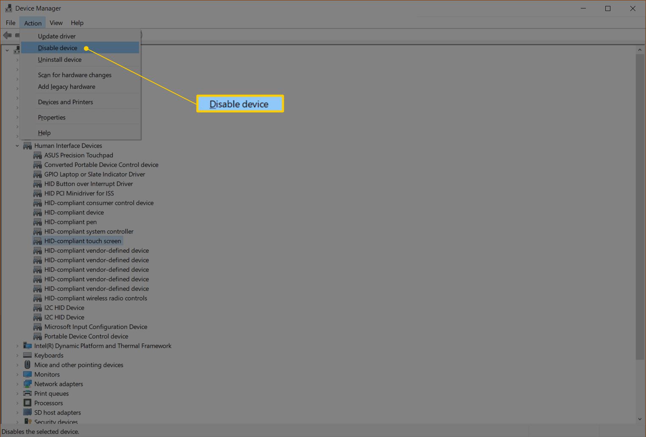
Task: Collapse the root computer node
Action: 7,50
